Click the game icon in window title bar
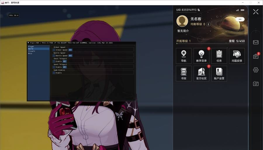 tap(3, 3)
